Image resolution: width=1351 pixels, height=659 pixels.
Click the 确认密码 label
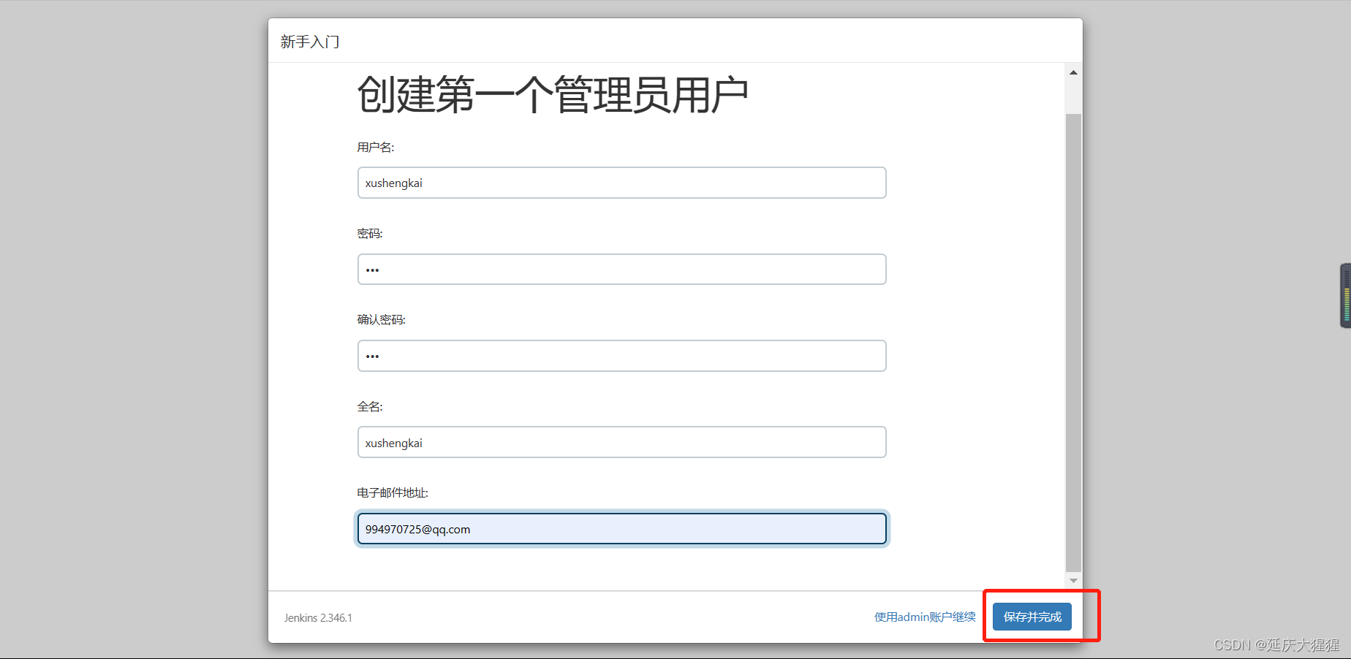[382, 320]
